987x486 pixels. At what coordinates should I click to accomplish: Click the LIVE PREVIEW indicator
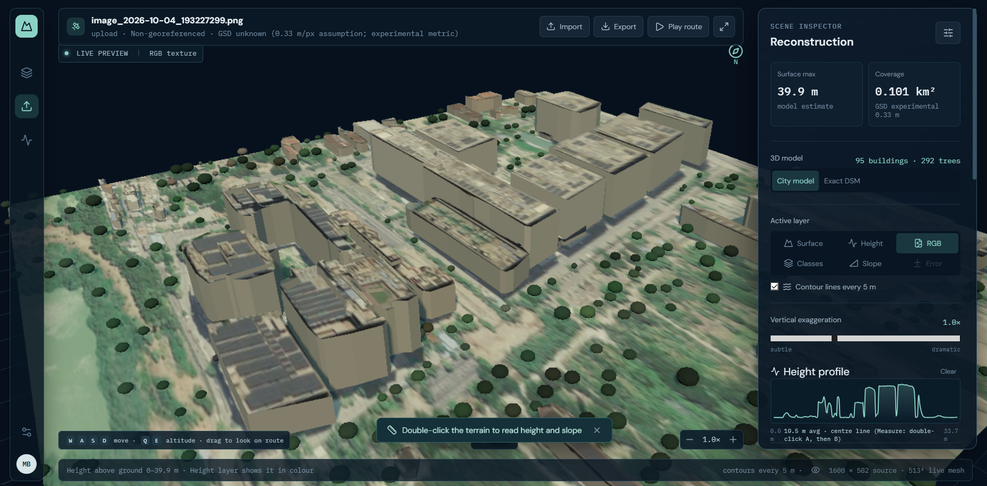coord(96,54)
